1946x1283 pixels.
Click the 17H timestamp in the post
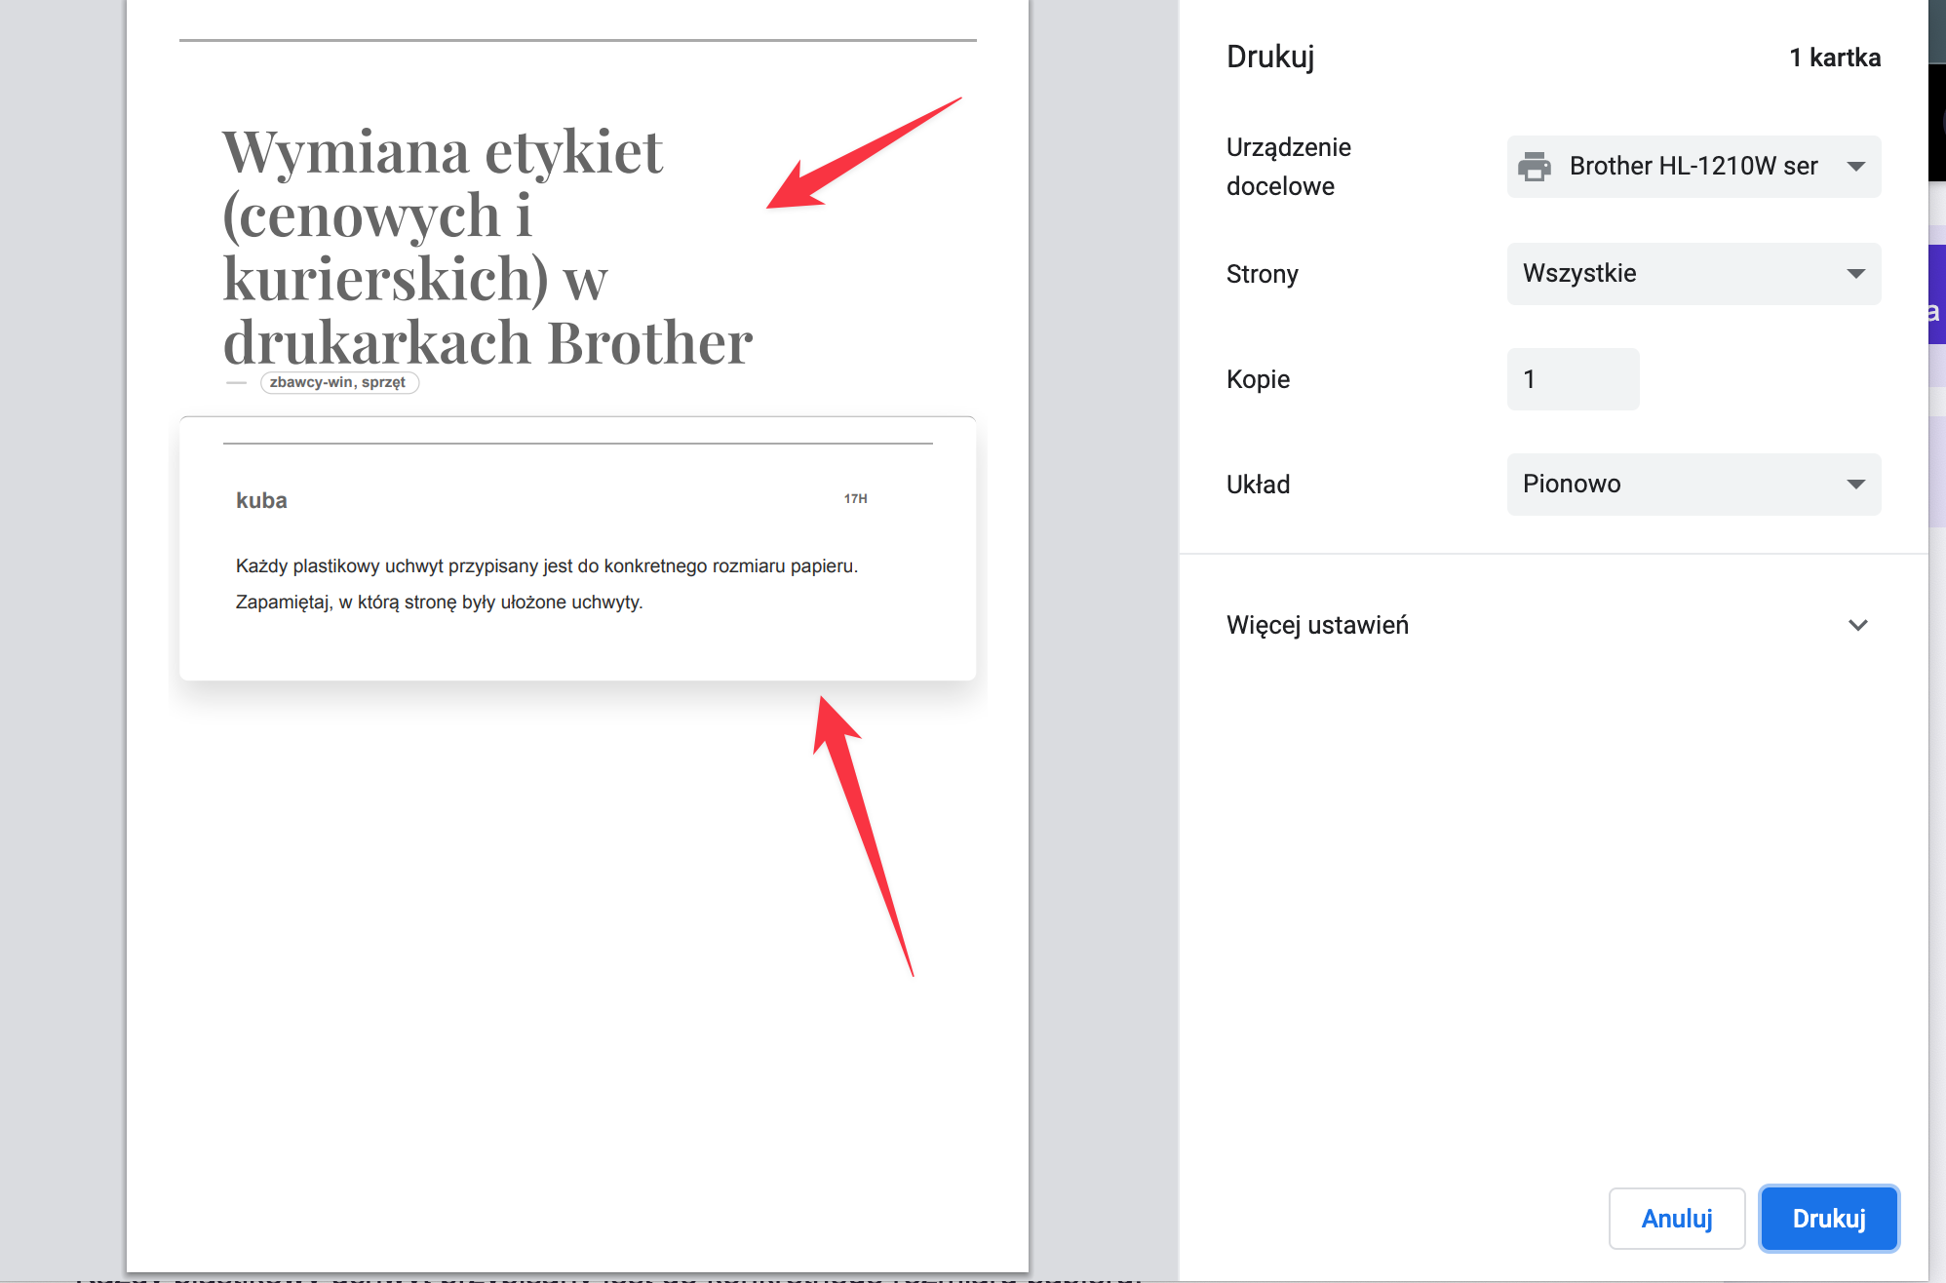coord(855,498)
